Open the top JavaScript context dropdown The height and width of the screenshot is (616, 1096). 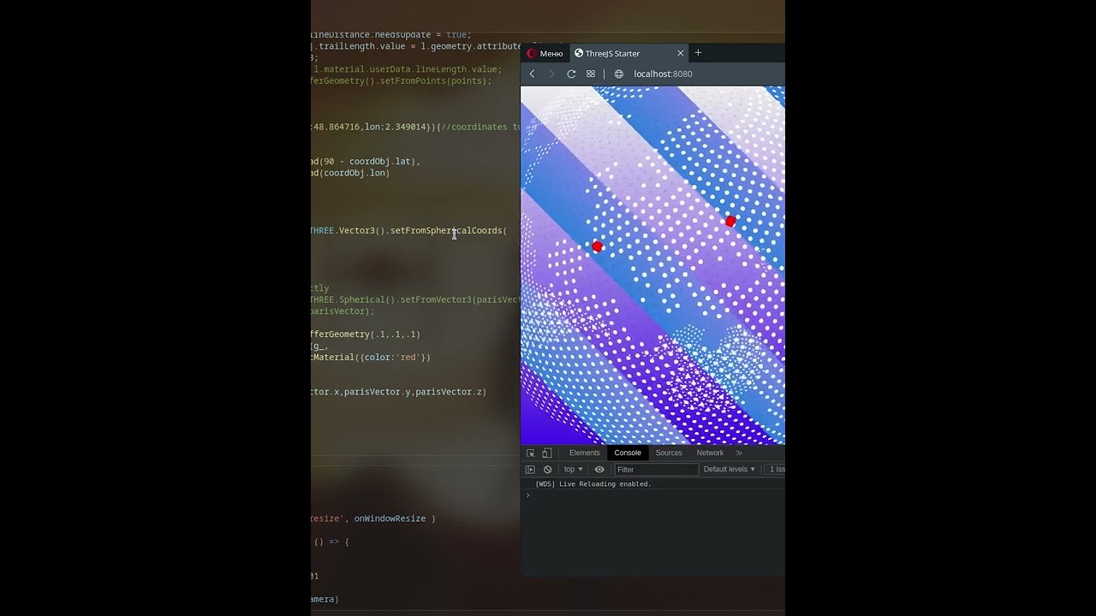pyautogui.click(x=574, y=469)
